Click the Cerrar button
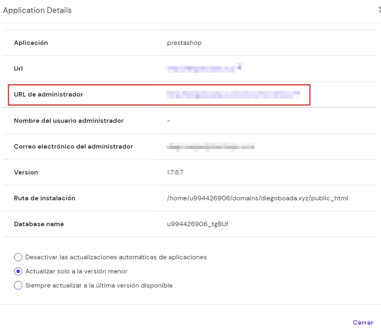This screenshot has width=381, height=336. [x=363, y=322]
